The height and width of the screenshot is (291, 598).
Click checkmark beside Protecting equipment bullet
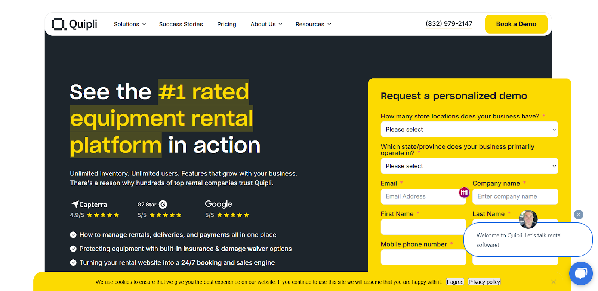tap(73, 249)
